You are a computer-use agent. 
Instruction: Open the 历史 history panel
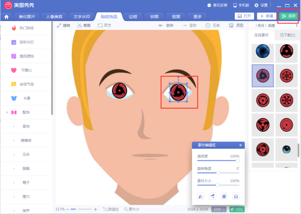point(213,26)
